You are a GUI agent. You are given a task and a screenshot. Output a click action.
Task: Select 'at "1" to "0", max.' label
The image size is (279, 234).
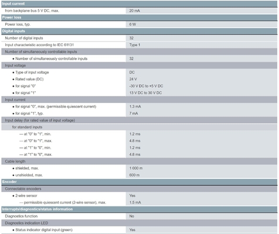tap(38, 154)
